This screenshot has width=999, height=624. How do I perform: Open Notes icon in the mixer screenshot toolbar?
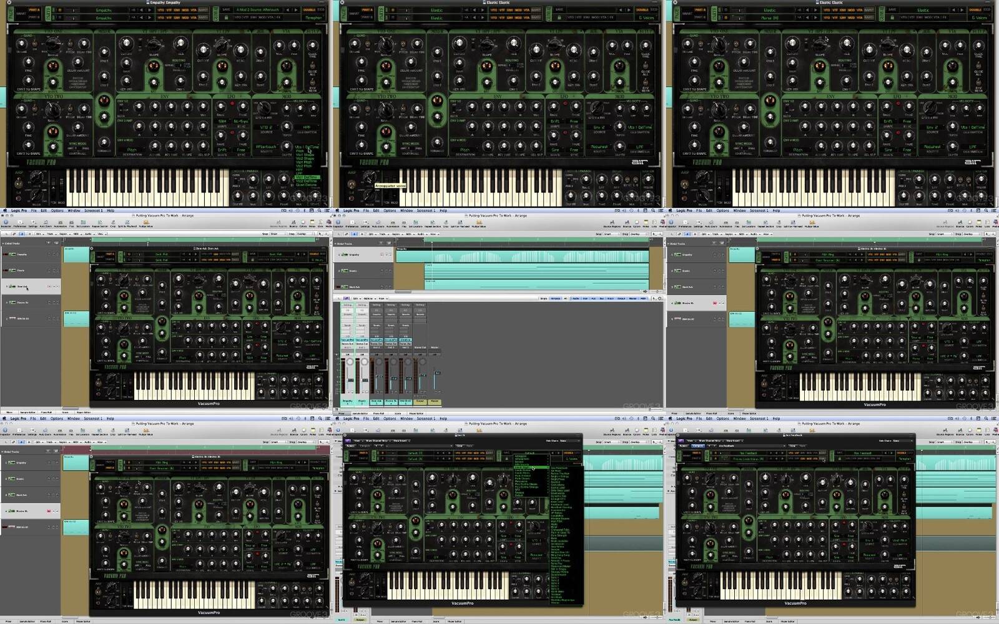(x=646, y=223)
